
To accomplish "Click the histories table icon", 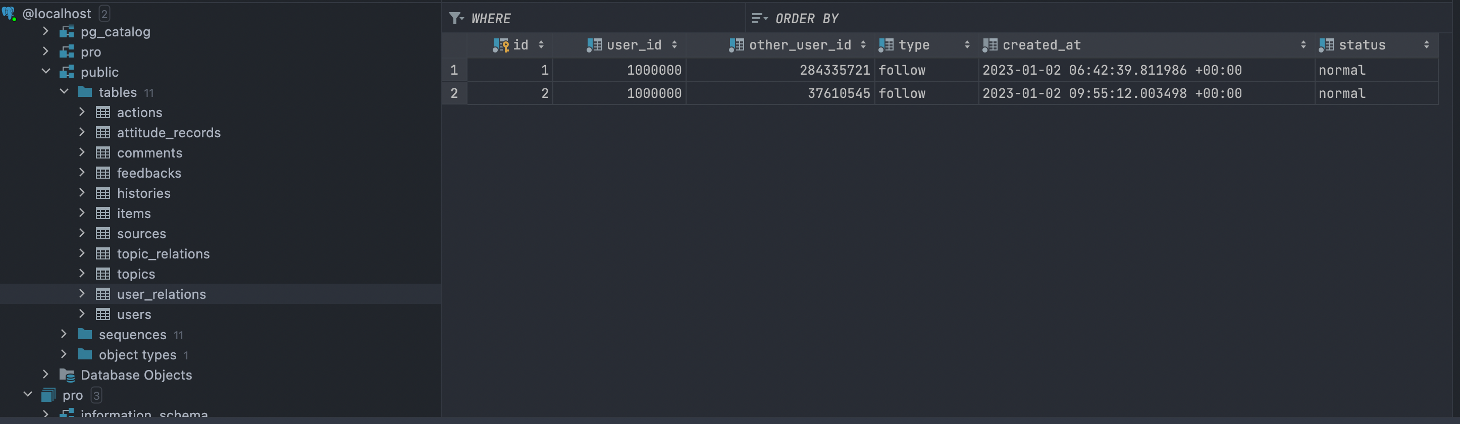I will click(x=103, y=193).
